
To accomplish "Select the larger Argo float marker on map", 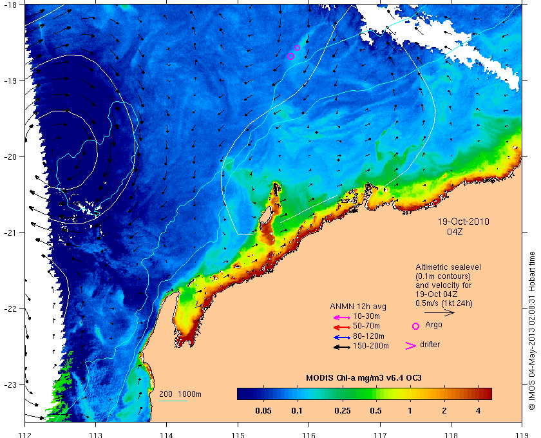I will coord(290,56).
